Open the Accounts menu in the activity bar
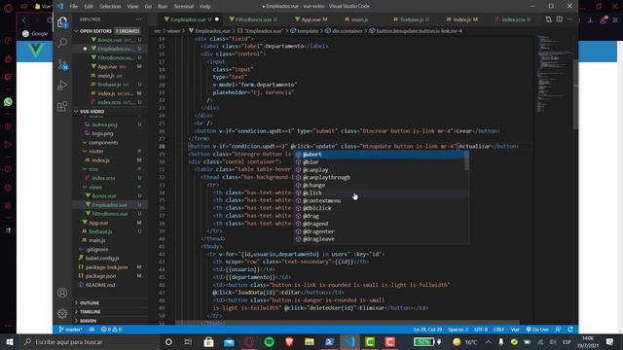623x350 pixels. tap(62, 293)
